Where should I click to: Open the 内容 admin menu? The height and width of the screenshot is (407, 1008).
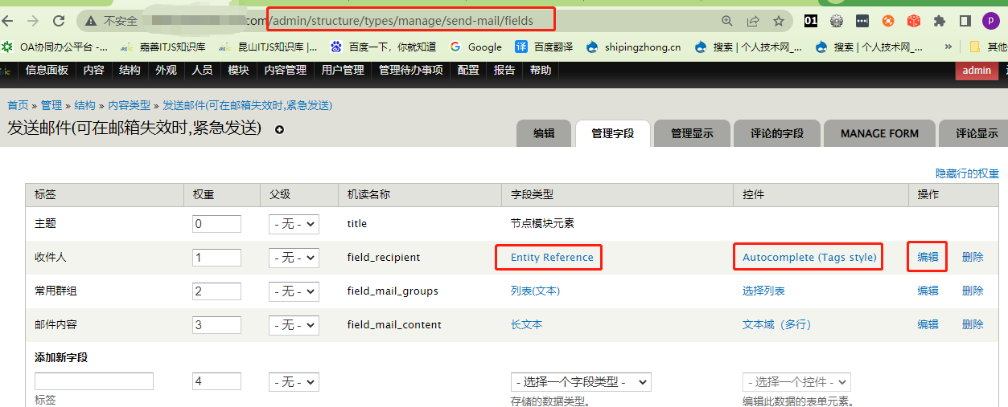pos(94,70)
